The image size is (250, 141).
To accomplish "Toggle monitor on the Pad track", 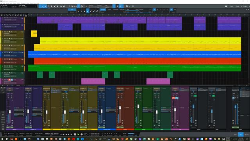I will click(12, 80).
